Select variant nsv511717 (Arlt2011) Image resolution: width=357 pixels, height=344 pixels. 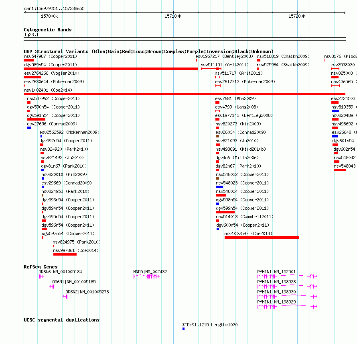[239, 73]
